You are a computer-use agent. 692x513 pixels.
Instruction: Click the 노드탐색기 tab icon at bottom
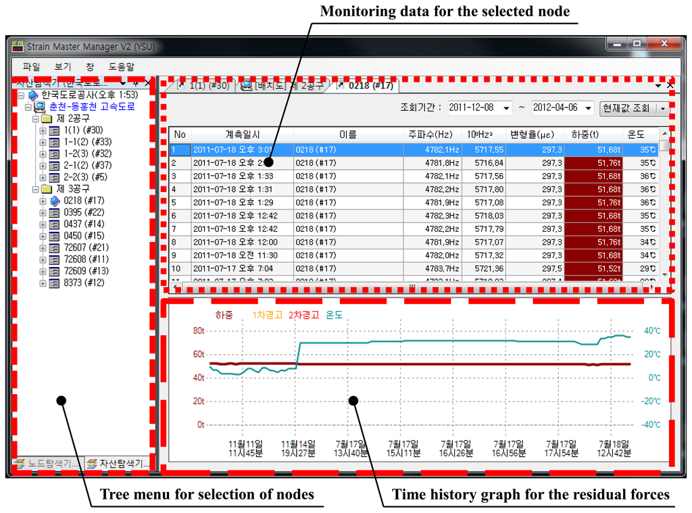[20, 463]
